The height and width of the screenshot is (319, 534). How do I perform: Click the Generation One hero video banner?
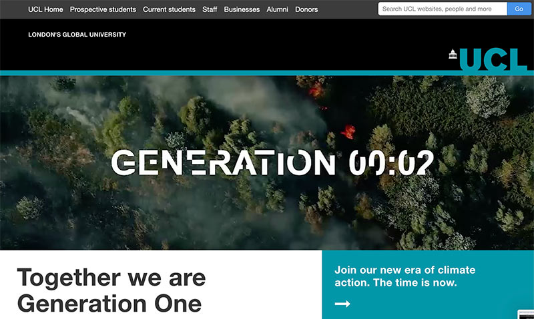point(267,162)
